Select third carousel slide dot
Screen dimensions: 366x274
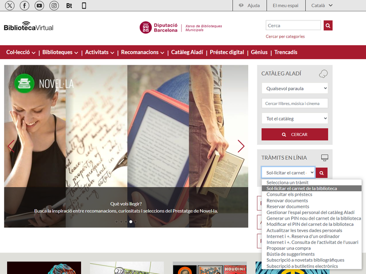(x=126, y=222)
